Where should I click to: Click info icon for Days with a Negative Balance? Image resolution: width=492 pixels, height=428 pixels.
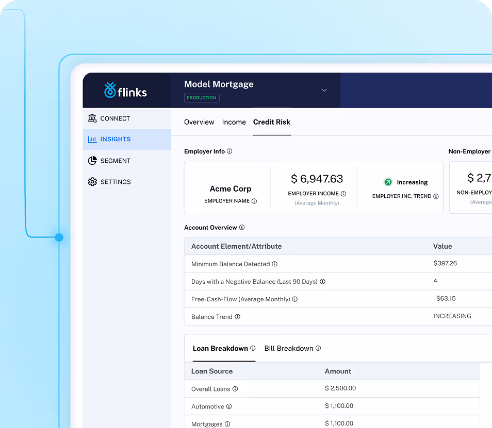coord(322,282)
